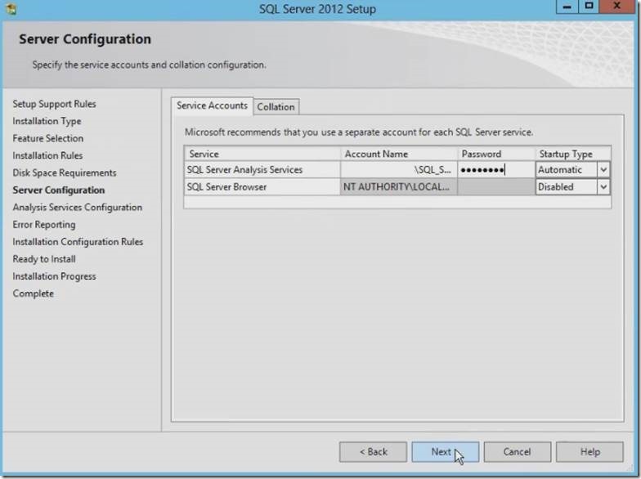
Task: Click Disk Space Requirements step
Action: click(x=65, y=172)
